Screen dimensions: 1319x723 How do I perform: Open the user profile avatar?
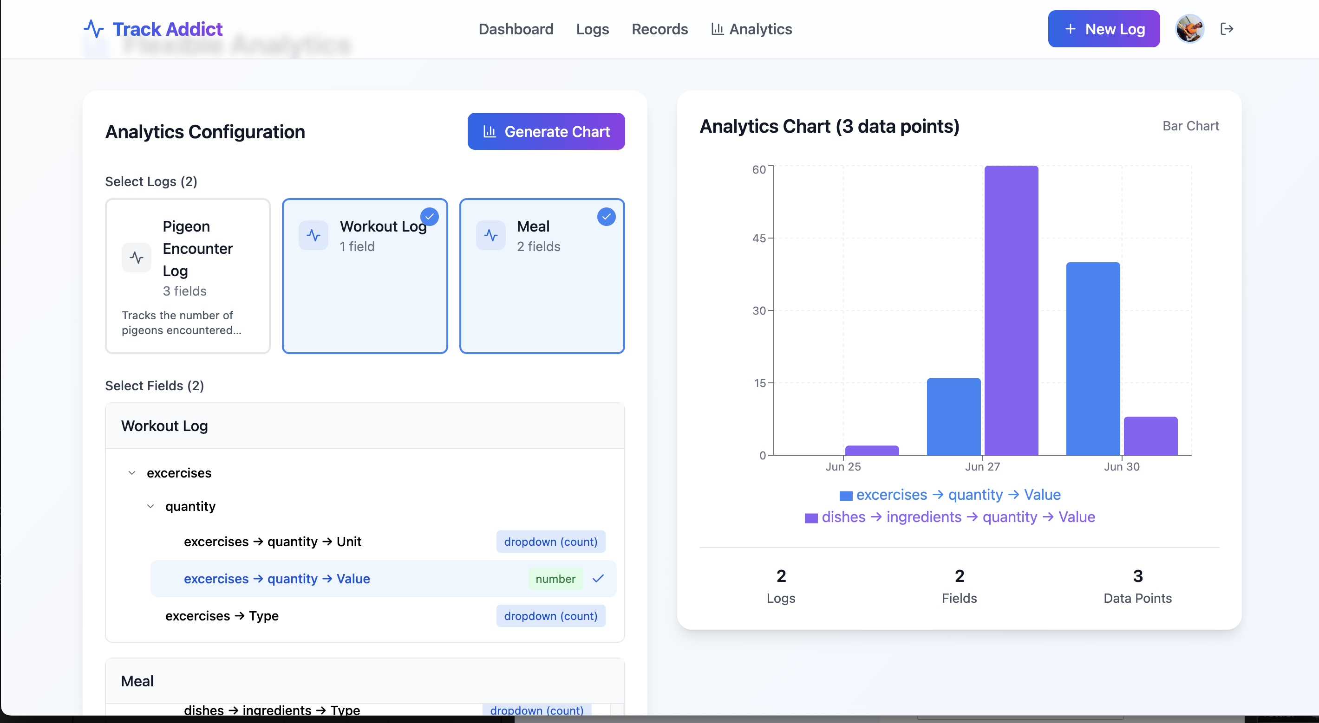point(1189,29)
